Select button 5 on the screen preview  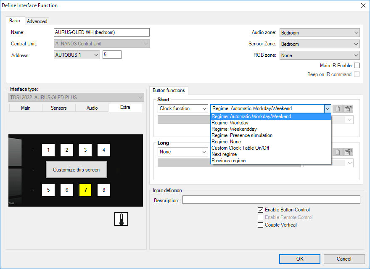[48, 190]
